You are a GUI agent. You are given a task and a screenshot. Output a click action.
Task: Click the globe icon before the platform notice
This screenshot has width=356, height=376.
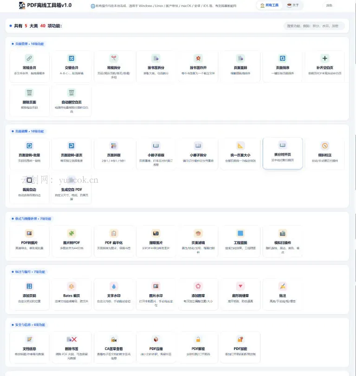tap(93, 6)
